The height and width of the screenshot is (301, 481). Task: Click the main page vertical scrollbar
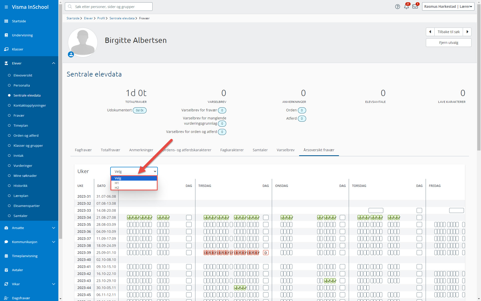(x=479, y=78)
